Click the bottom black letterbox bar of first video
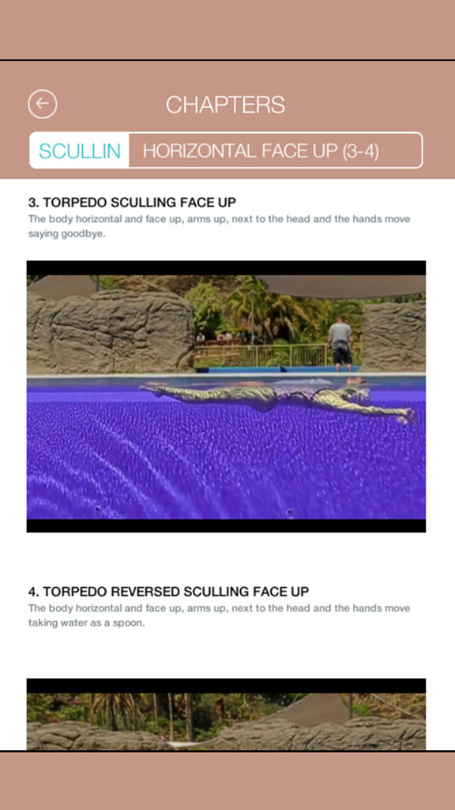Screen dimensions: 455x810 [226, 525]
